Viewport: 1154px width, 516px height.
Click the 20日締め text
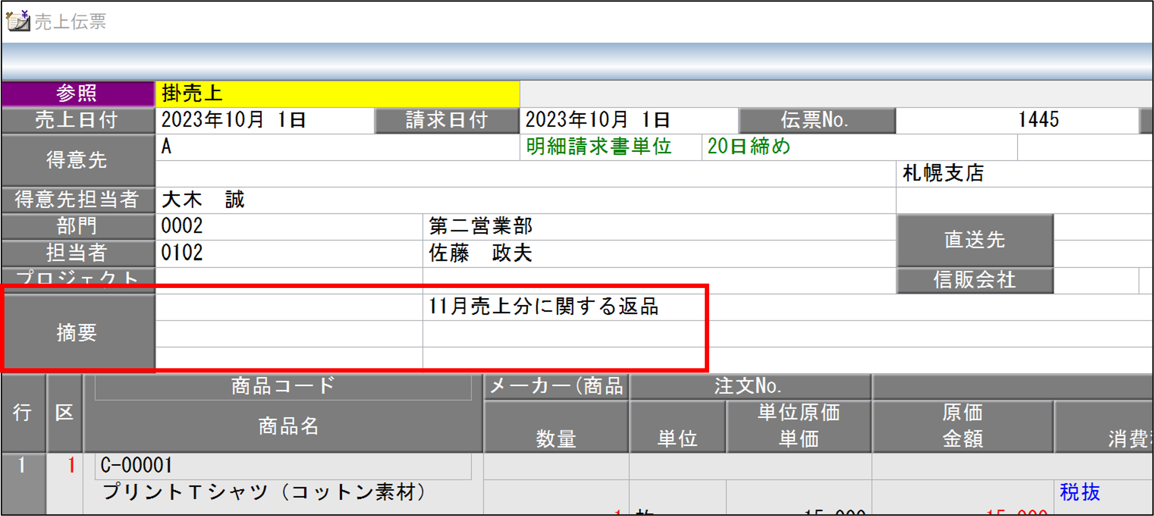coord(748,147)
